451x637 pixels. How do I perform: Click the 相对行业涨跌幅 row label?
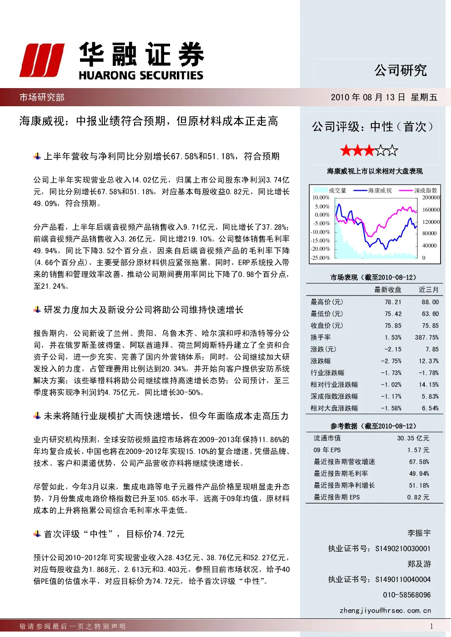click(334, 385)
